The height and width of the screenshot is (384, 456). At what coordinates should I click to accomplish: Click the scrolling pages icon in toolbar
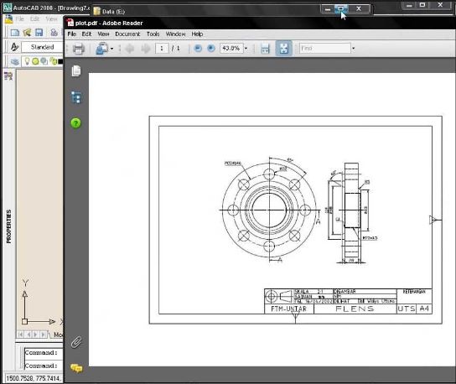(x=265, y=49)
